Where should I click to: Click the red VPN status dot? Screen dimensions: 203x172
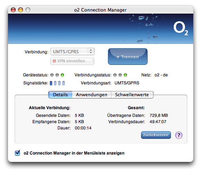point(54,61)
